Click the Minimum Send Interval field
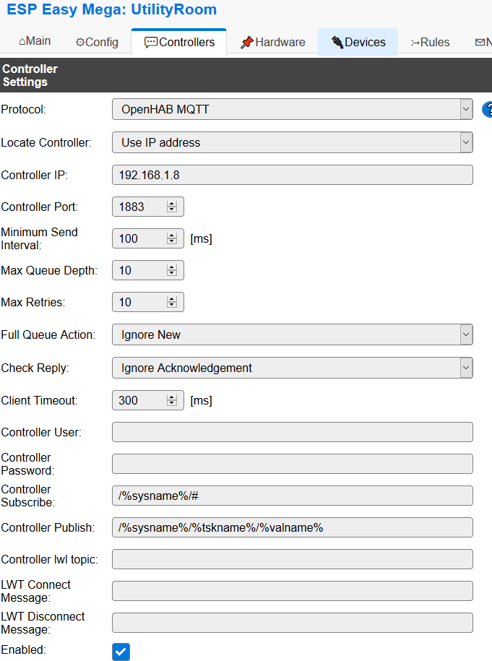Screen dimensions: 492x661 [x=141, y=238]
